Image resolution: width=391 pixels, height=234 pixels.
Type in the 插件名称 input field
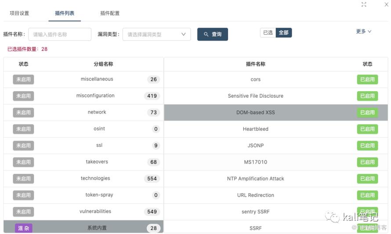[60, 34]
